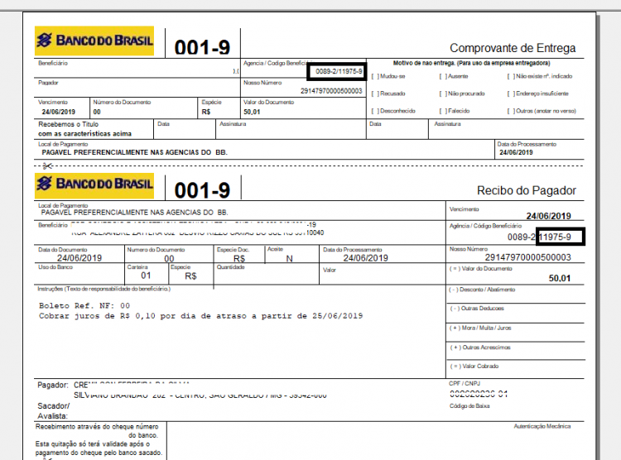Tick the 'Outros (anotar no verso)' checkbox
Image resolution: width=621 pixels, height=460 pixels.
511,111
